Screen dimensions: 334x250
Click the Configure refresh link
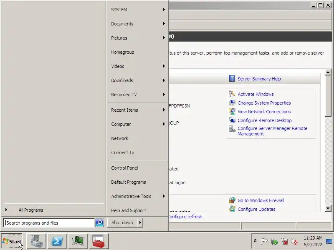(x=185, y=217)
